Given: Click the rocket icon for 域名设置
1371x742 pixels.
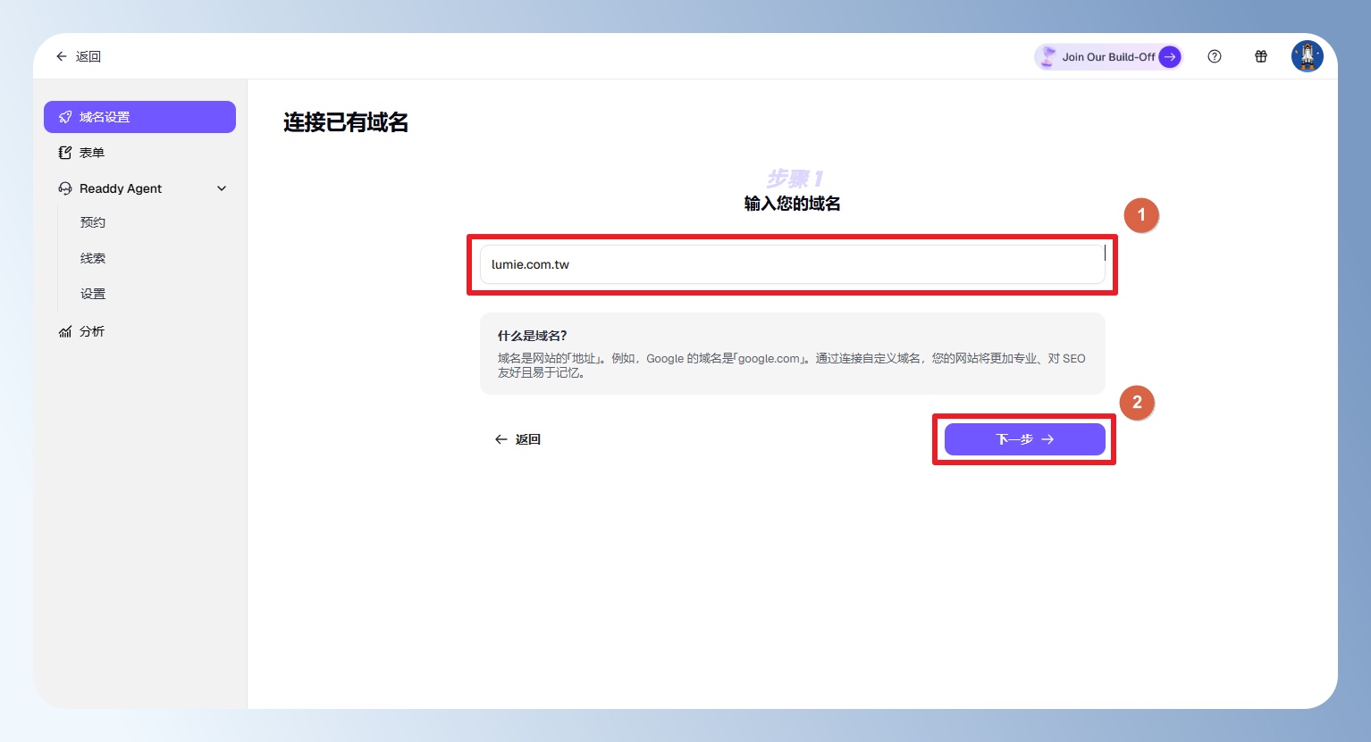Looking at the screenshot, I should coord(65,117).
